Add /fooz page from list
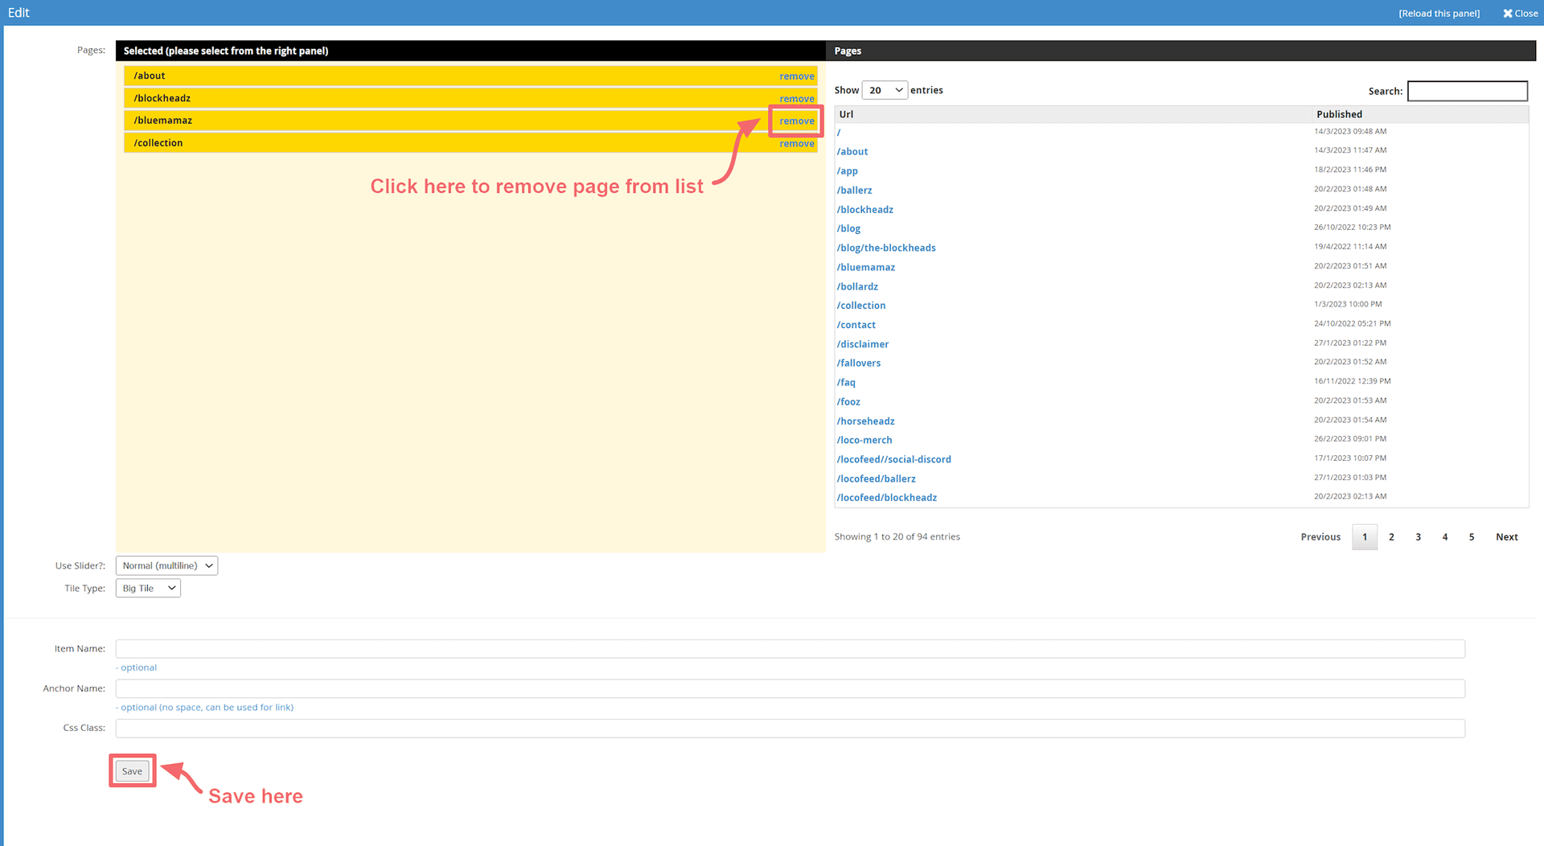This screenshot has height=846, width=1544. coord(848,401)
